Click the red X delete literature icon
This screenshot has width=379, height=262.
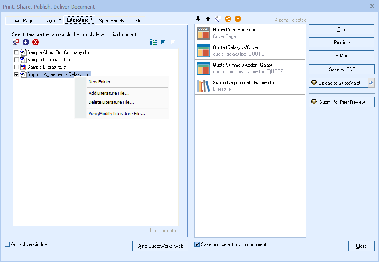[x=36, y=42]
